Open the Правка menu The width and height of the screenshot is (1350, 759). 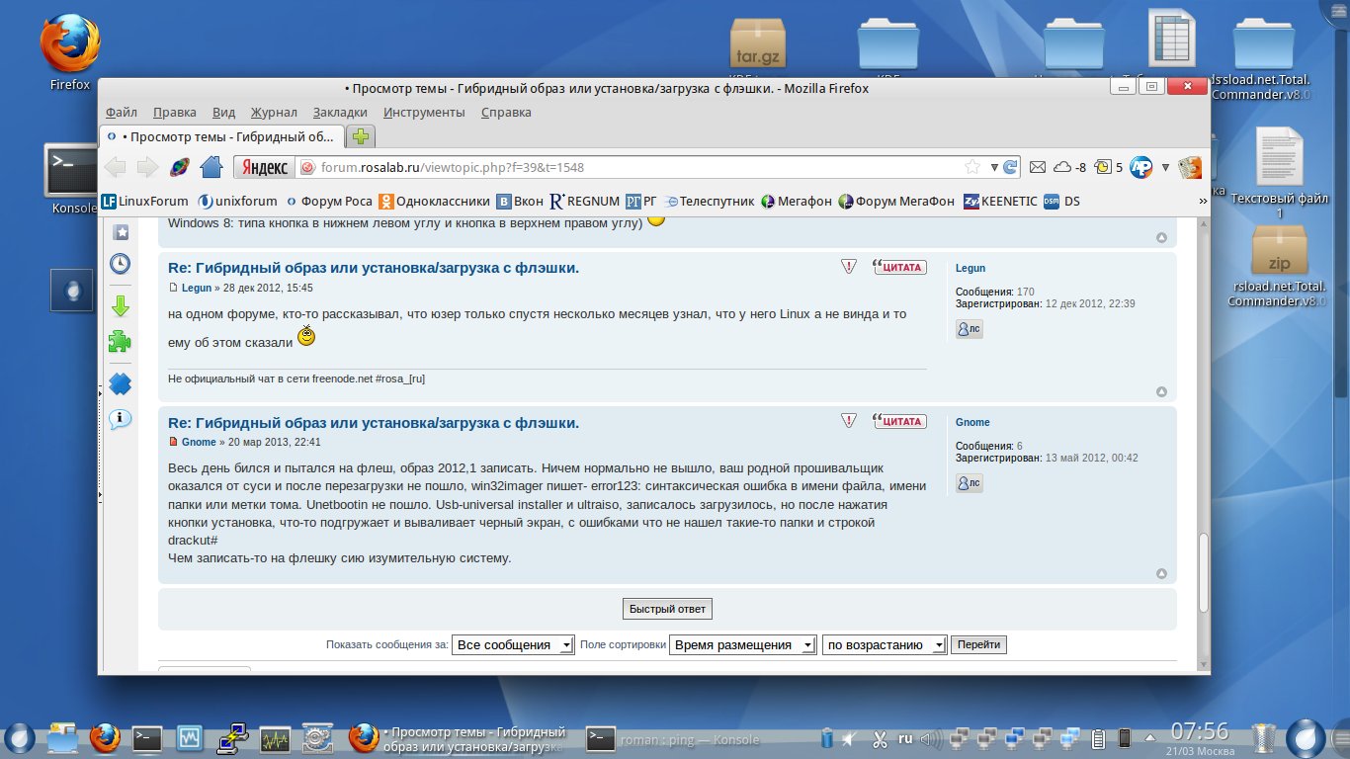[174, 112]
